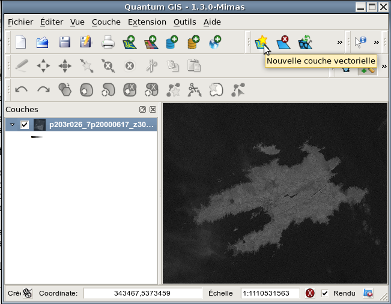Expand the far-right toolbar overflow chevron
Screen dimensions: 391x304
(377, 43)
